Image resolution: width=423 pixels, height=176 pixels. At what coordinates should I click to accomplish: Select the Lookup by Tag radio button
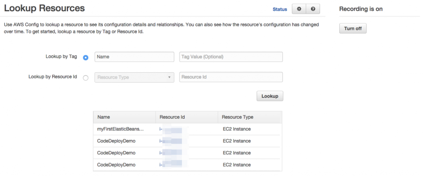point(86,58)
